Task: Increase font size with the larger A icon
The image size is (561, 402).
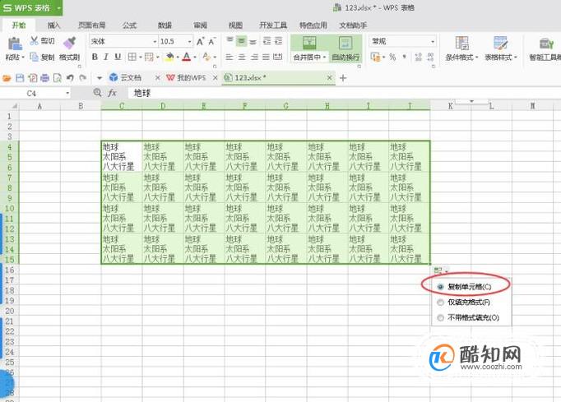Action: pos(200,41)
